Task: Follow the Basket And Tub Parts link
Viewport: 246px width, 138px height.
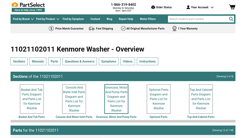Action: (x=32, y=117)
